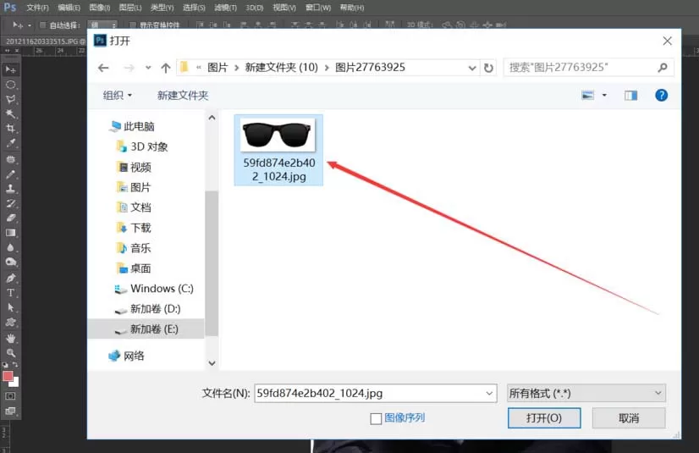This screenshot has width=699, height=453.
Task: Open the 窗口(W) menu
Action: pos(318,8)
